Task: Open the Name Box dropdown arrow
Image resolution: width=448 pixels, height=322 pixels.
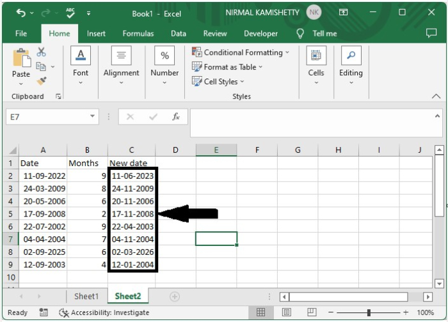Action: pos(92,116)
